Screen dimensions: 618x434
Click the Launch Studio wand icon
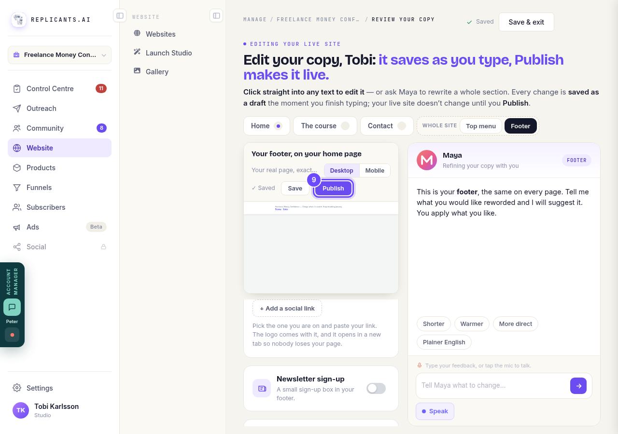(x=137, y=52)
